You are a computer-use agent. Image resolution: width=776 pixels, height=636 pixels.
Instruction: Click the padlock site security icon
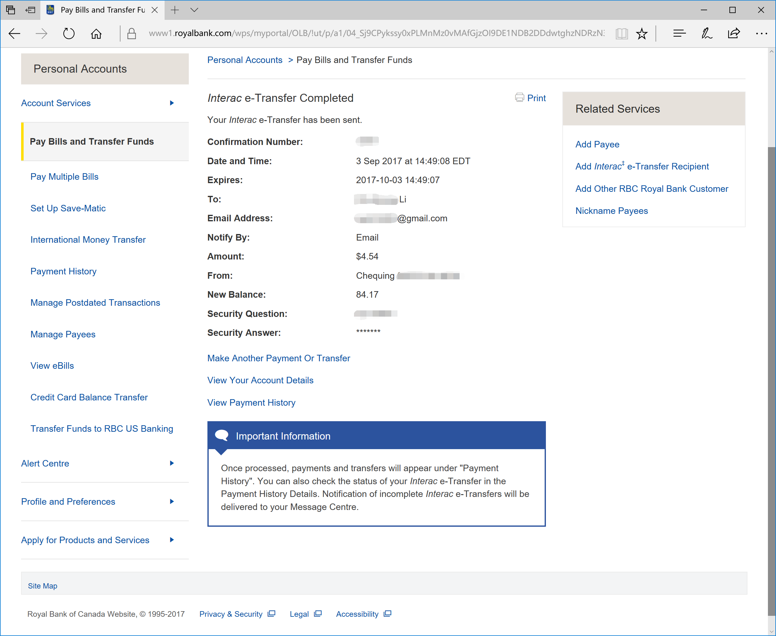click(x=132, y=34)
